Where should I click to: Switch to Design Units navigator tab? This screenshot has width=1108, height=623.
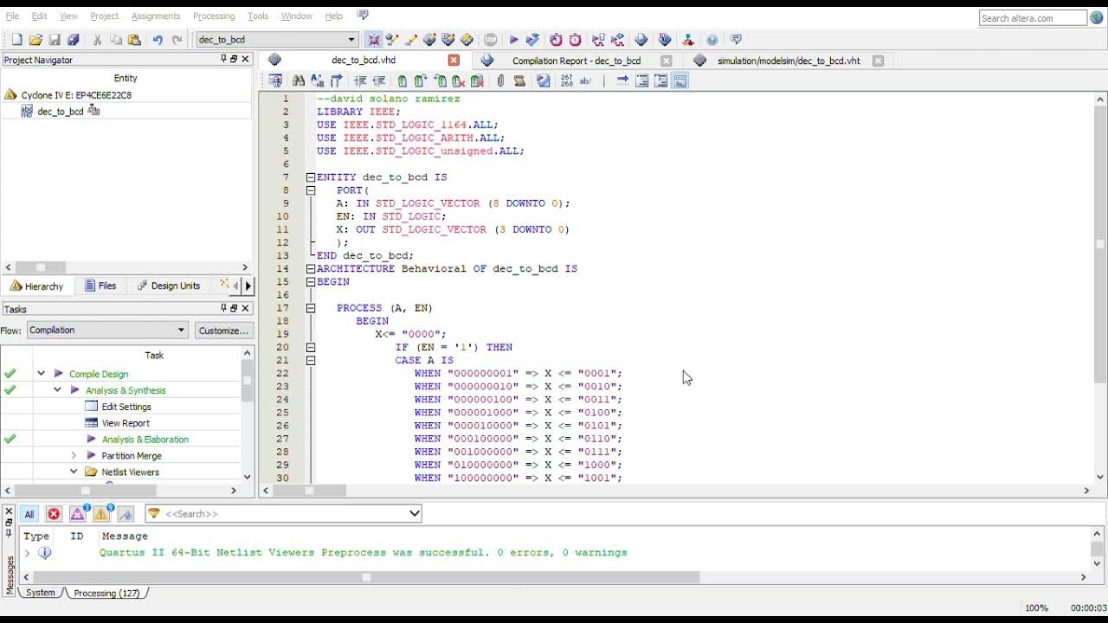point(168,286)
